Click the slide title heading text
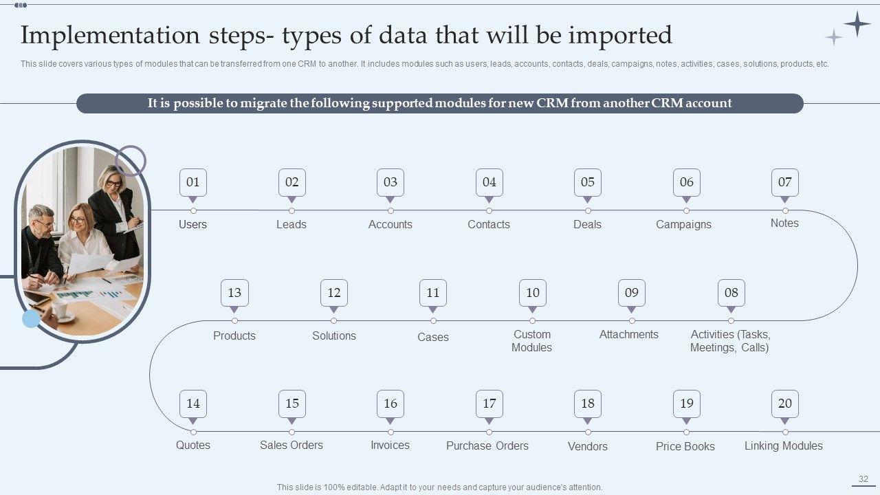This screenshot has height=495, width=880. tap(346, 34)
